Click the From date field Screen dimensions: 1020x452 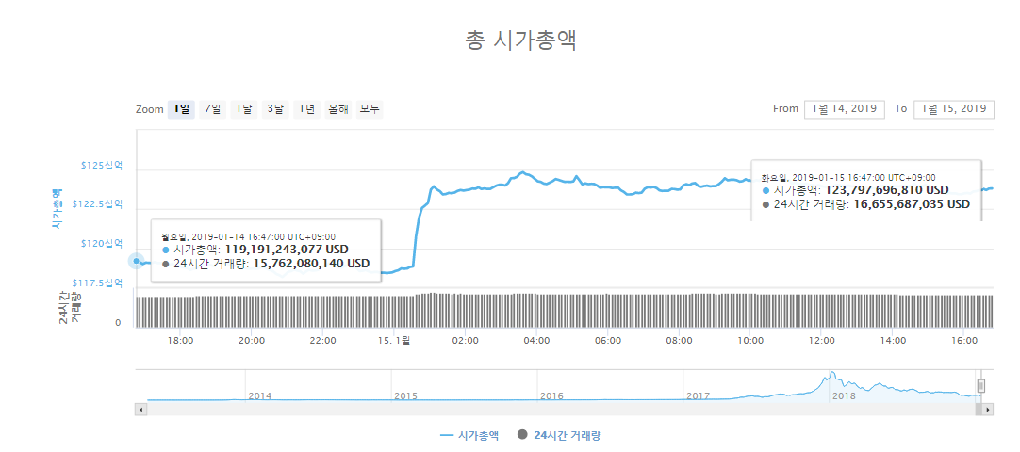(845, 109)
